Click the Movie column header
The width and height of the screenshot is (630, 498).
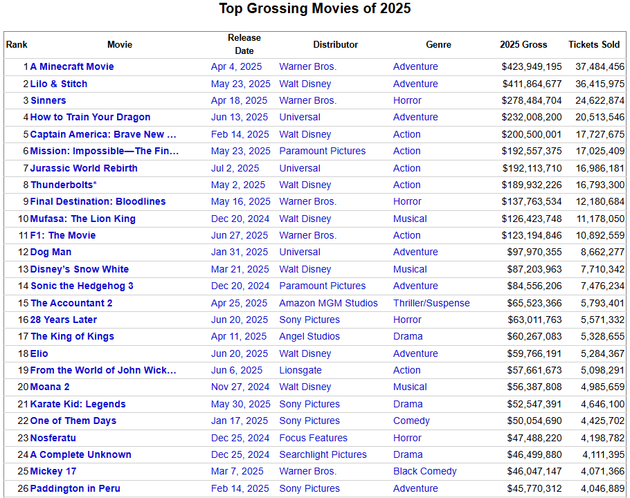coord(120,44)
